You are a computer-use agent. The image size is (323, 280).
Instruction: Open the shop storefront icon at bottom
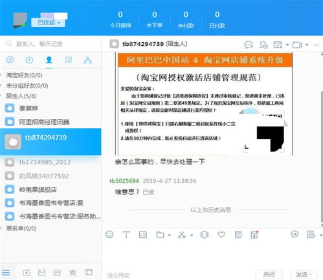(57, 273)
